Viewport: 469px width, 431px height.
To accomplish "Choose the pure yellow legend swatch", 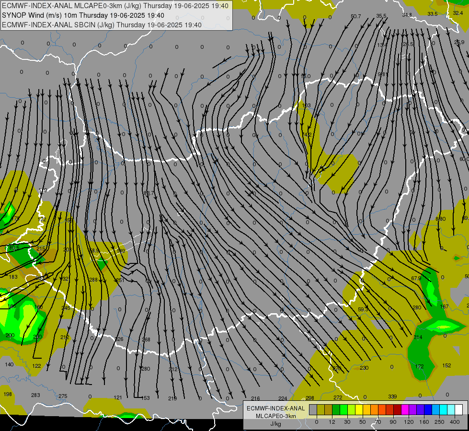I will (x=359, y=409).
